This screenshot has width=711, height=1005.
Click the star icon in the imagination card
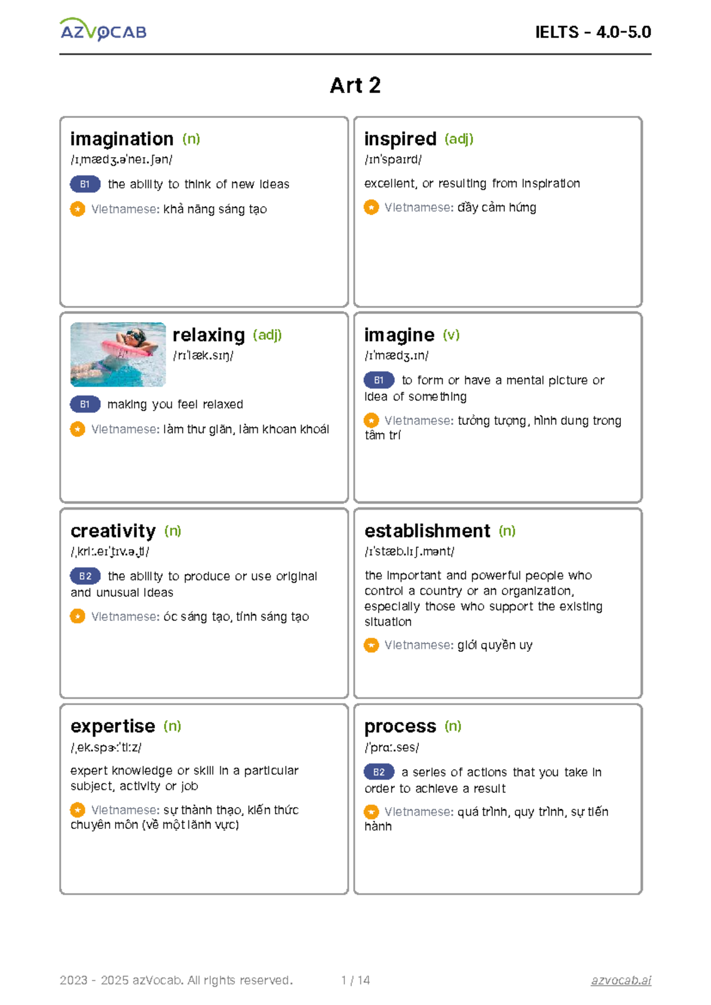[x=78, y=209]
